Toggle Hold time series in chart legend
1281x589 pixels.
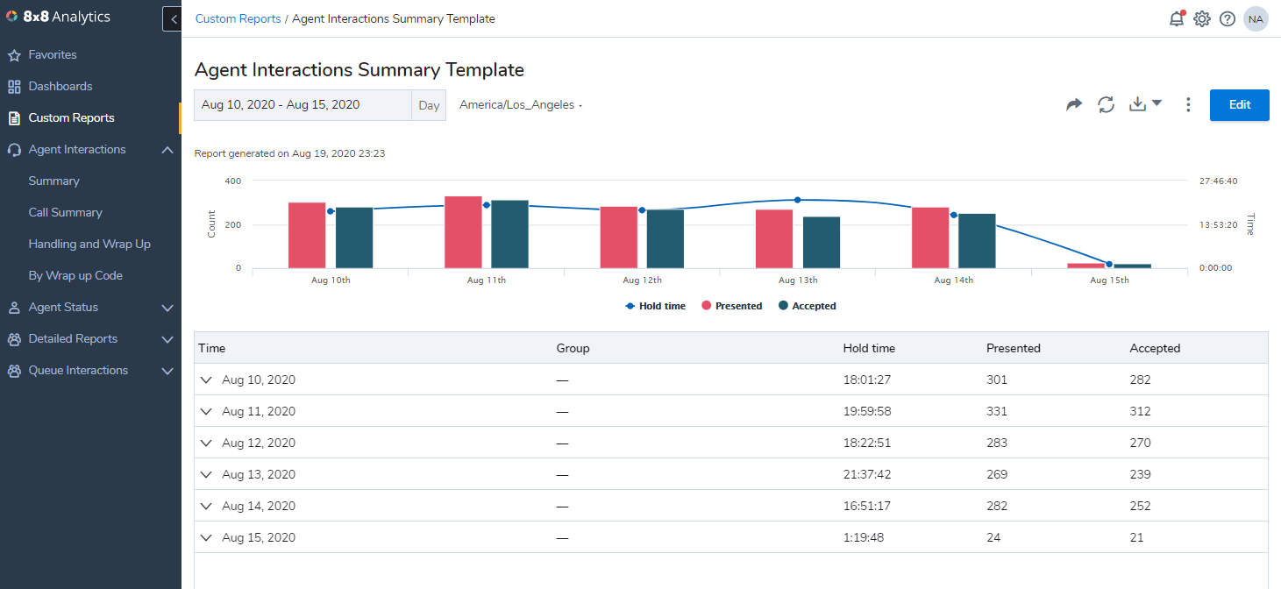click(655, 306)
